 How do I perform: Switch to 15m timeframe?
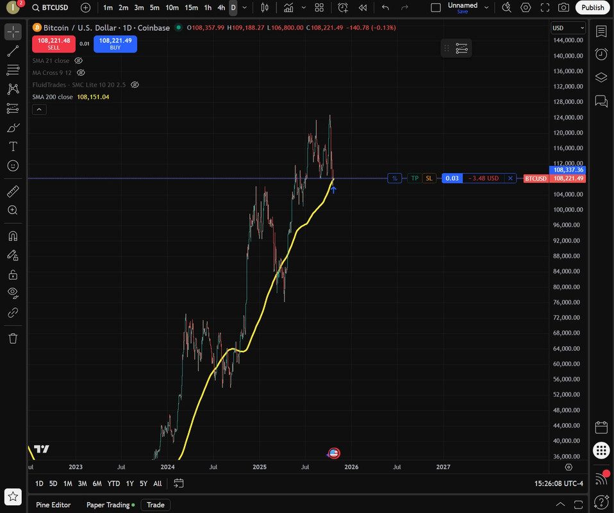point(191,8)
